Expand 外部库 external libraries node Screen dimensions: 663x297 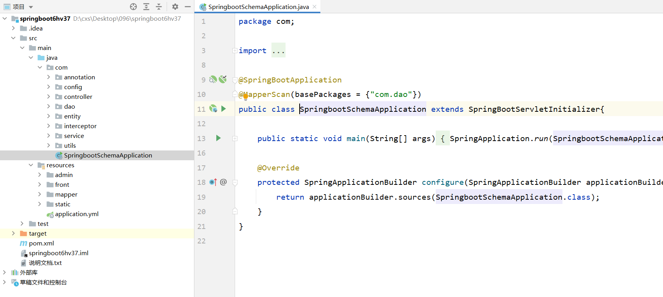[5, 272]
